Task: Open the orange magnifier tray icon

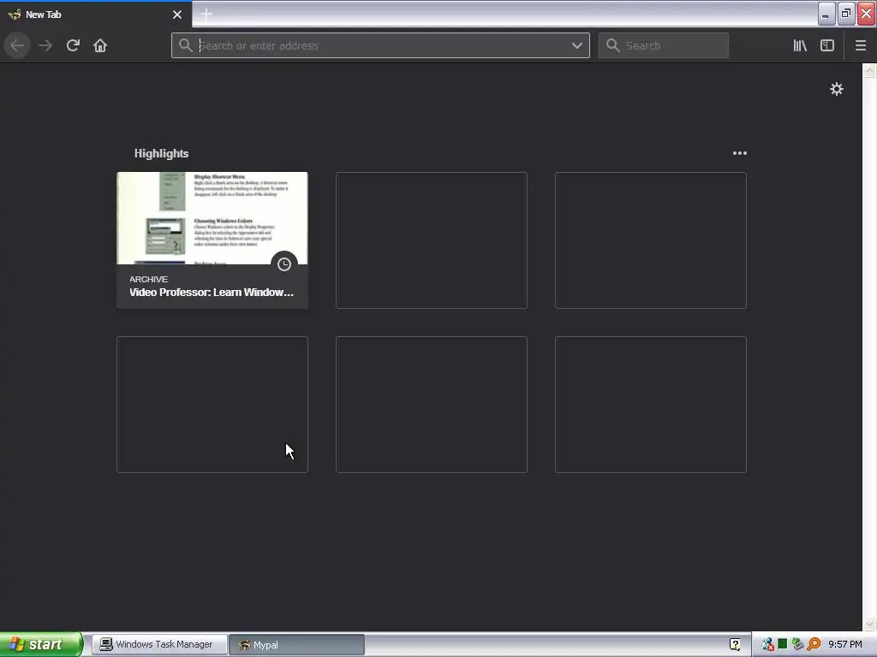Action: point(814,644)
